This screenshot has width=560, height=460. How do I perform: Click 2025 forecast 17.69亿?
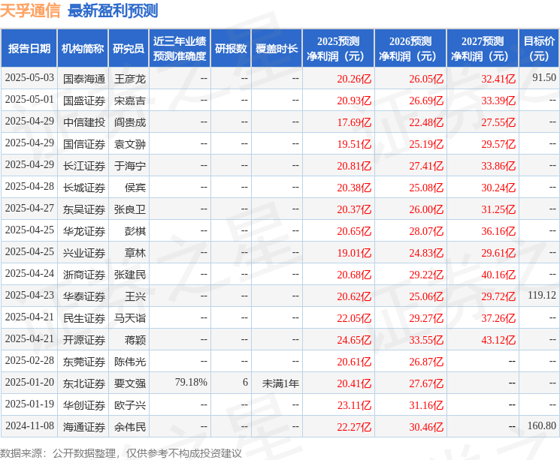354,122
